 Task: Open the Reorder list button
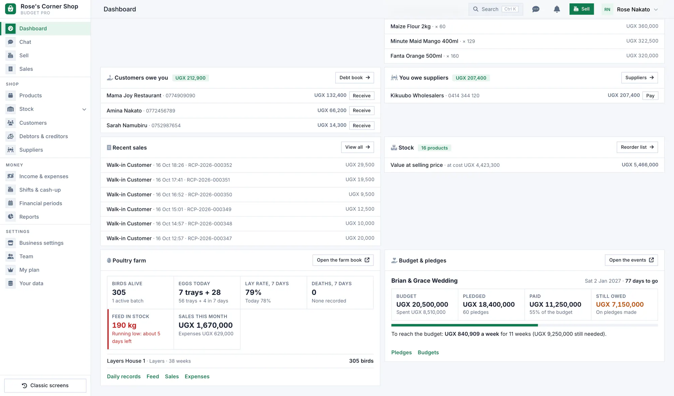pos(637,147)
